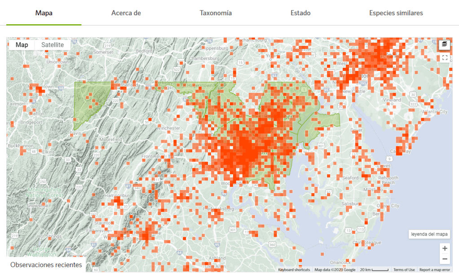The image size is (459, 273).
Task: Toggle the 20 km scale units
Action: pyautogui.click(x=375, y=269)
